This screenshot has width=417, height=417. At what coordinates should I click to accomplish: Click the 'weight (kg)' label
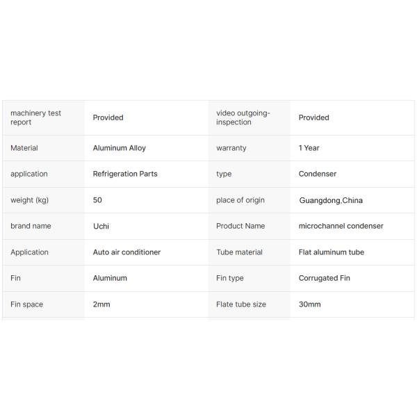[29, 200]
